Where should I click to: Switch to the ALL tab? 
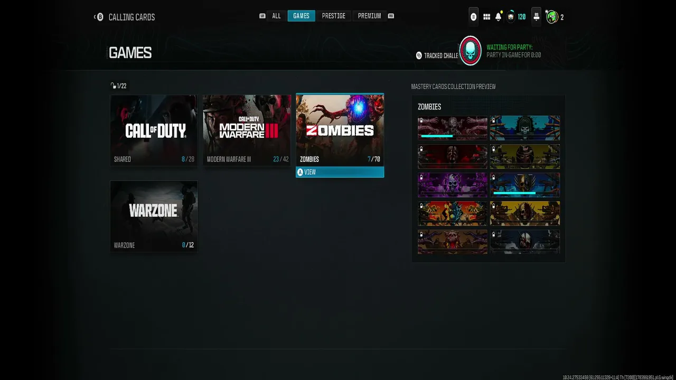[x=276, y=16]
